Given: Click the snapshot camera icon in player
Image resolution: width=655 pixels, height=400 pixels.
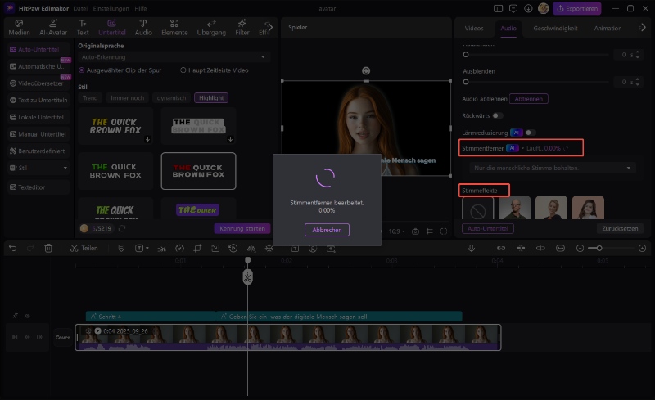Looking at the screenshot, I should point(415,231).
